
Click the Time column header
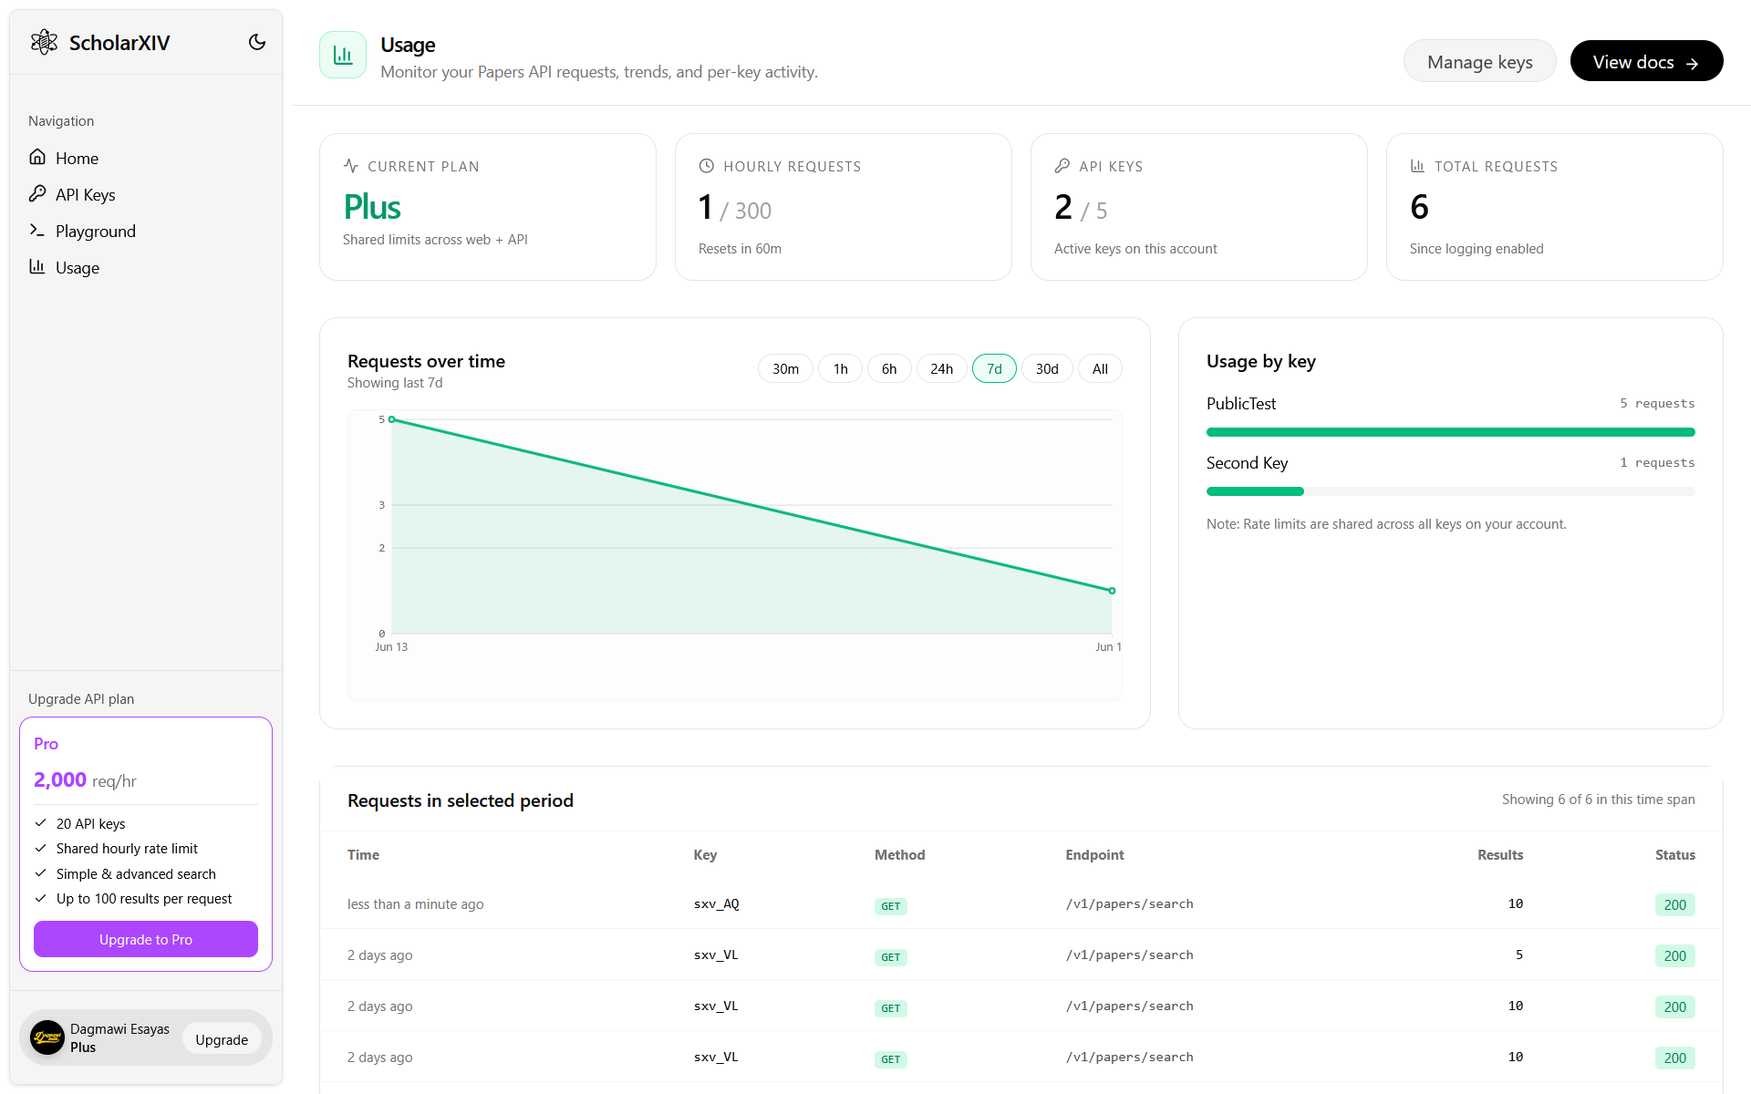pos(363,854)
